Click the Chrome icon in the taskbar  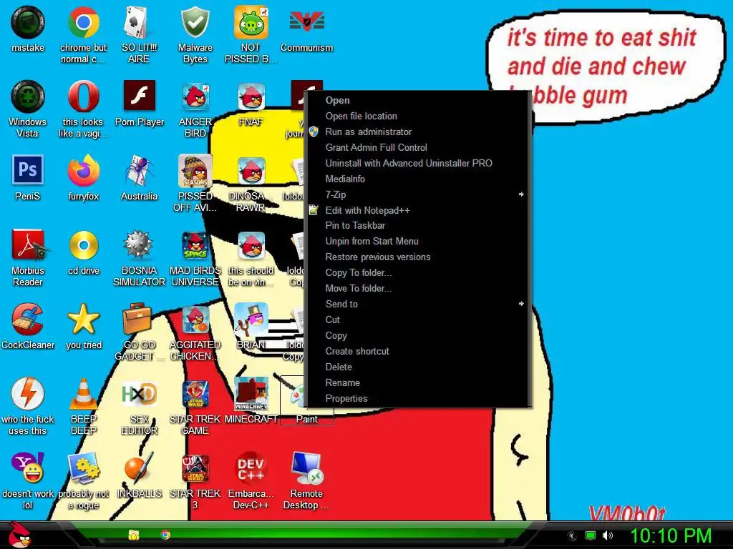(x=165, y=535)
